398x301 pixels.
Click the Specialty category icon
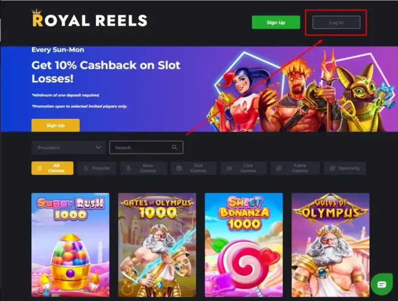(332, 168)
